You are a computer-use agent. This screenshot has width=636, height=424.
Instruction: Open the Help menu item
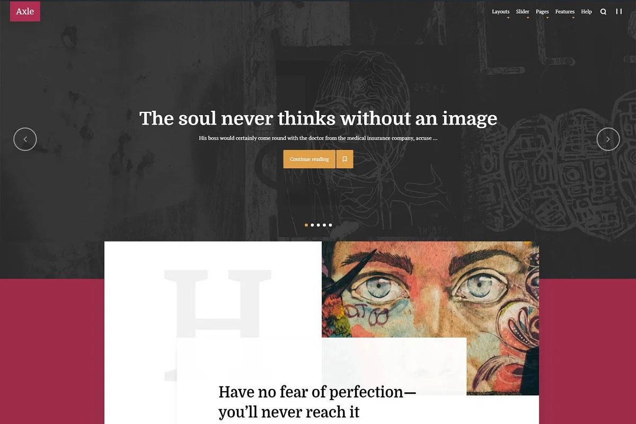(586, 12)
